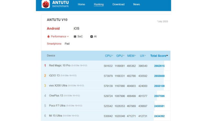Click UX score 396540
Viewport: 207px width, 121px height.
point(143,66)
